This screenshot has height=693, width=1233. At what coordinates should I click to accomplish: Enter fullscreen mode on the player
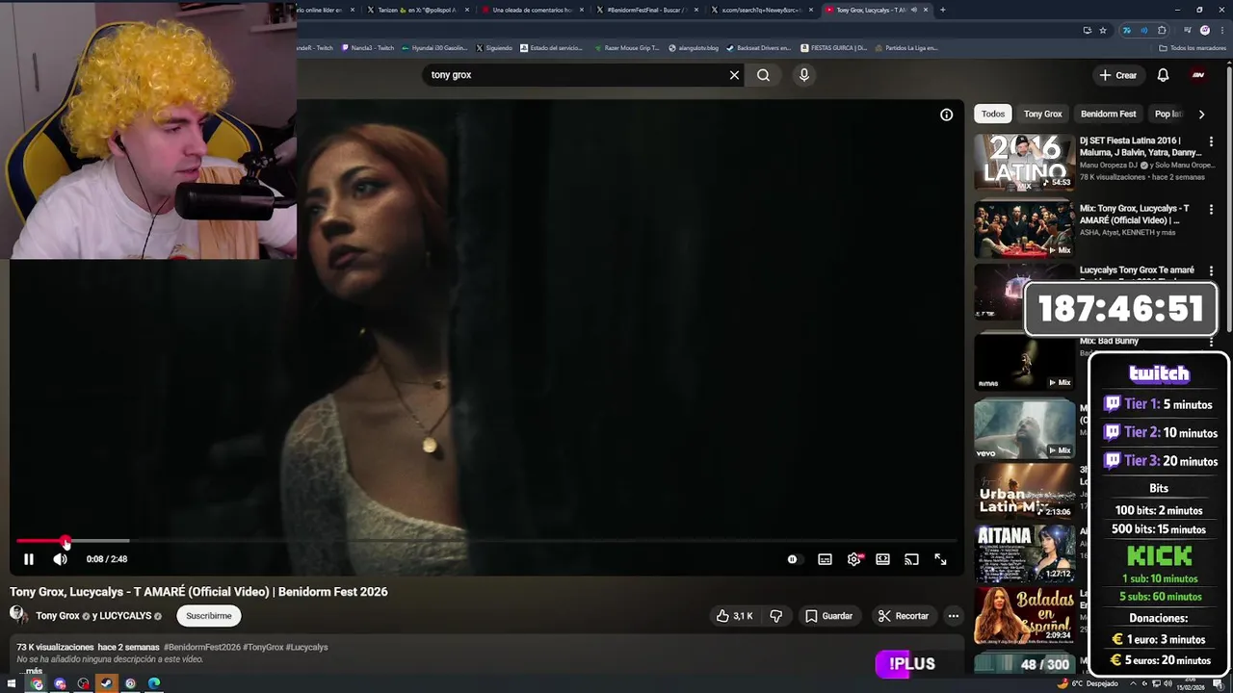(940, 559)
